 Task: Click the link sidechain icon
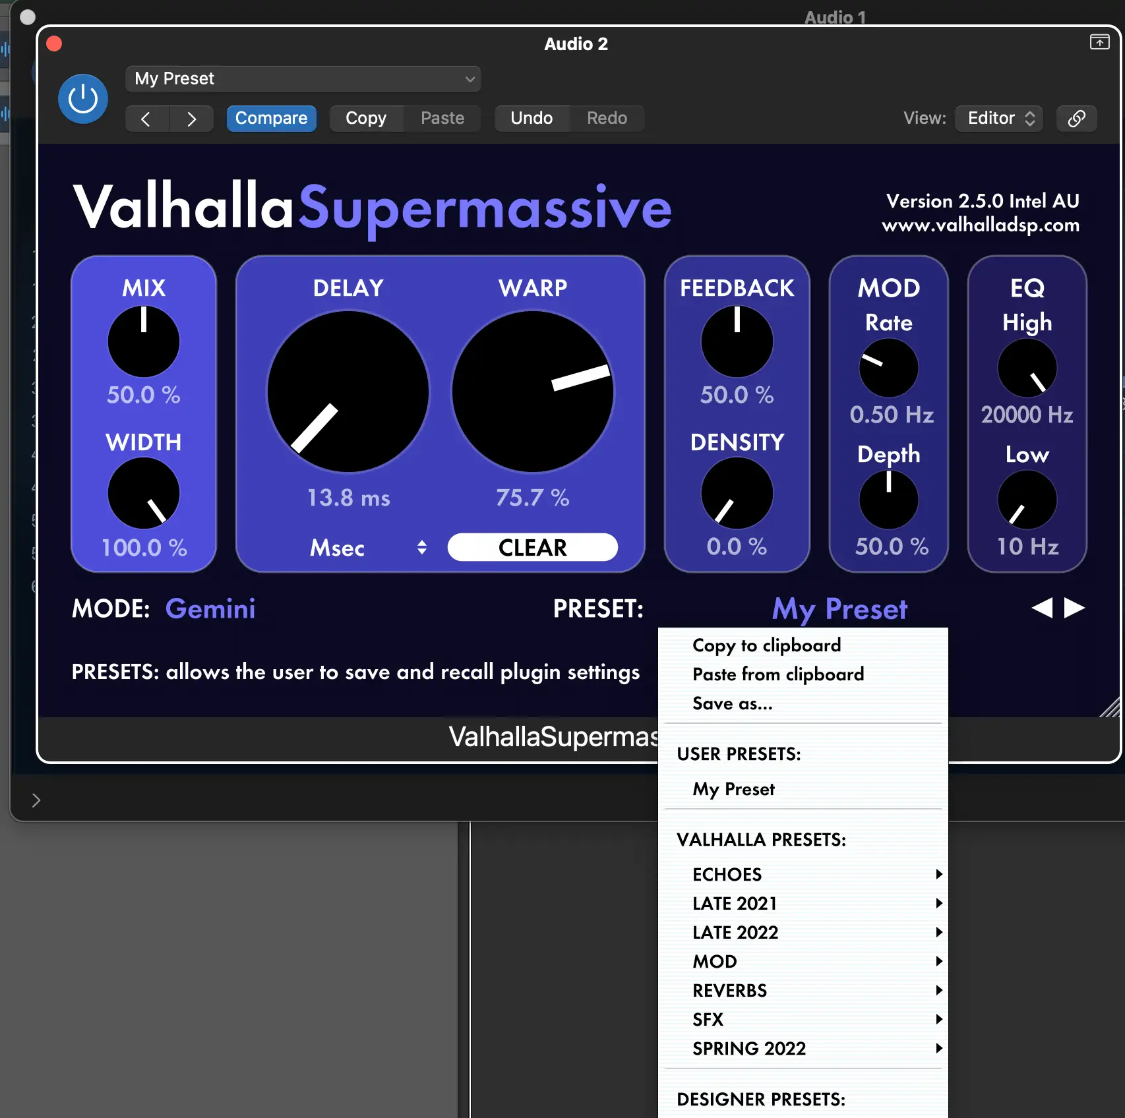1076,119
